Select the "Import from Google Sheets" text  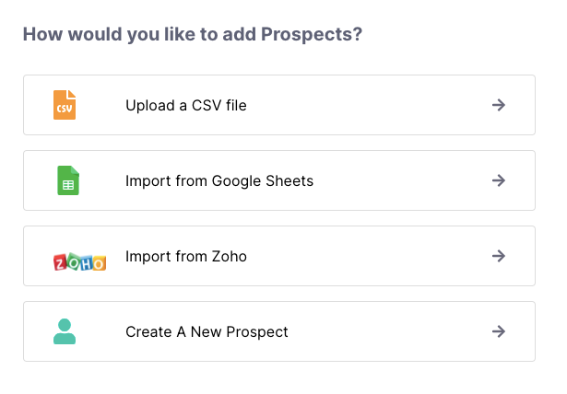(x=219, y=180)
